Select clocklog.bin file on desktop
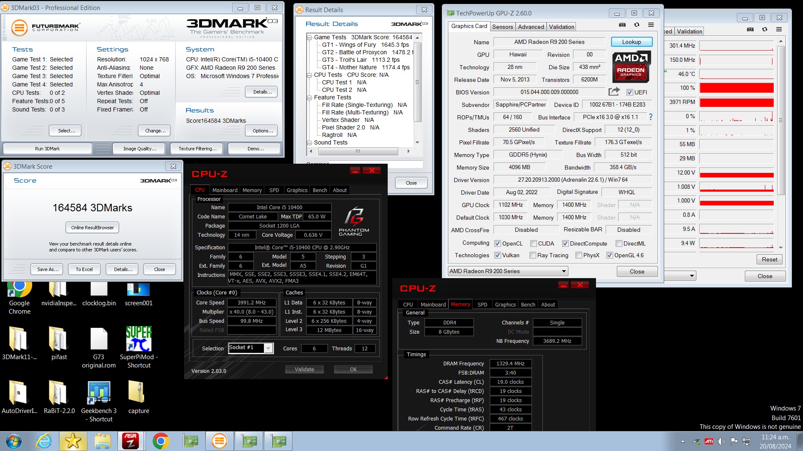This screenshot has width=803, height=451. 99,294
